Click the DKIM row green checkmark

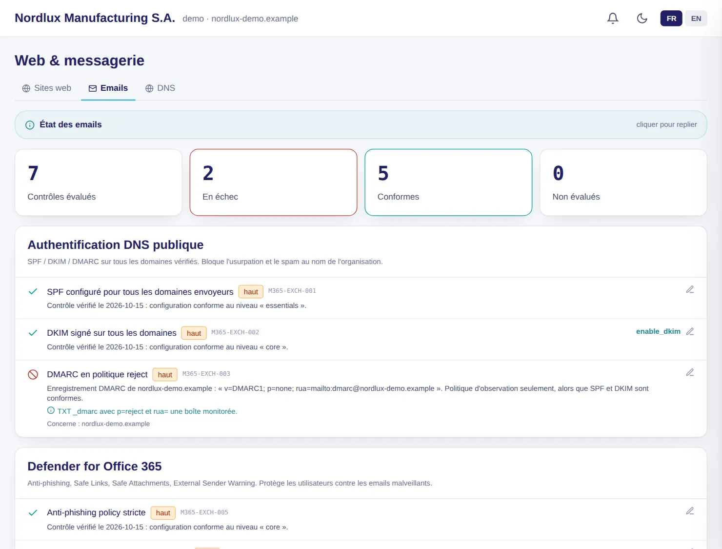33,333
